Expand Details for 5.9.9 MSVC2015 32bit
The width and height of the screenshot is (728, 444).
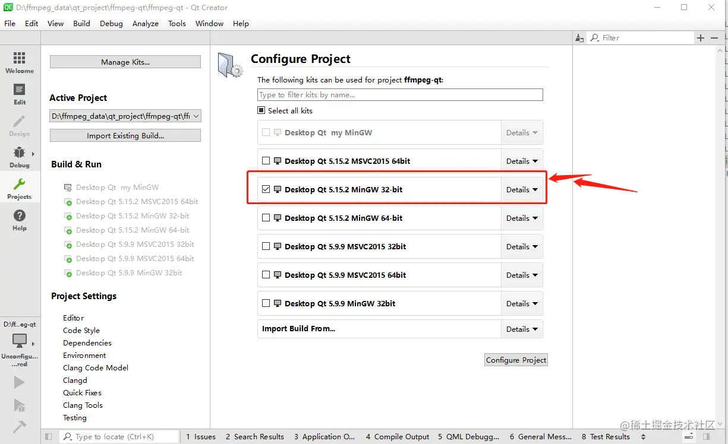point(522,246)
